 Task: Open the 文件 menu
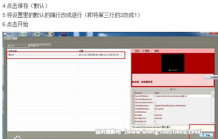8,39
